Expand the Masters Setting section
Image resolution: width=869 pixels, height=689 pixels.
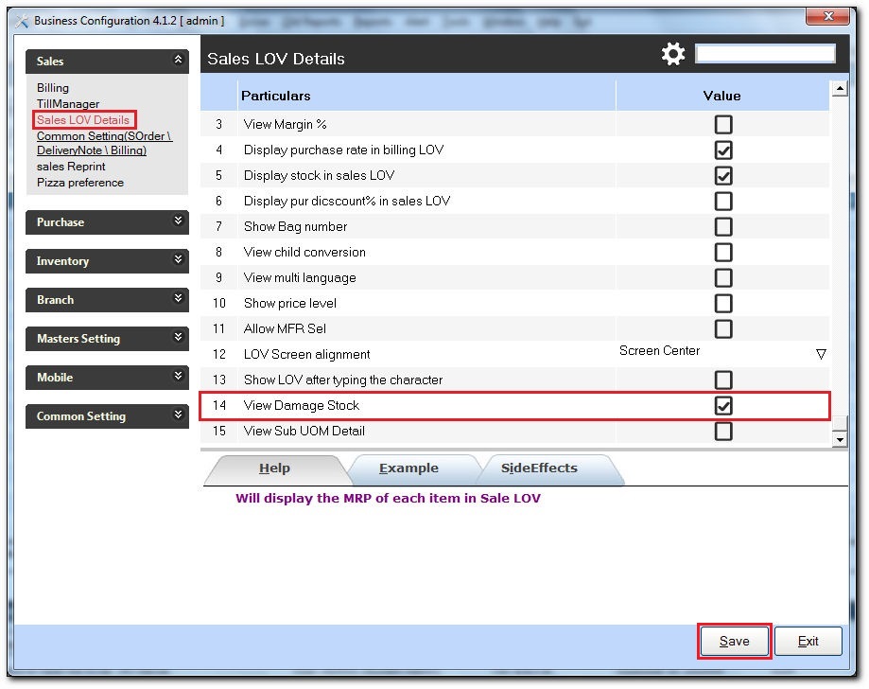pyautogui.click(x=178, y=337)
